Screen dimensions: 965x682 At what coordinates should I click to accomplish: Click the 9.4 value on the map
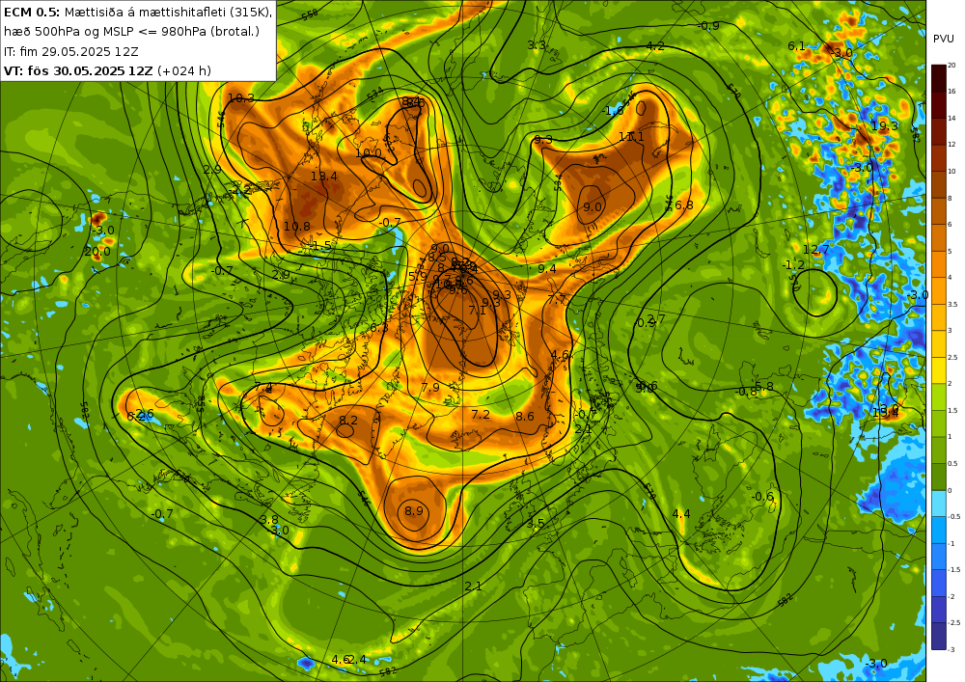[x=546, y=269]
